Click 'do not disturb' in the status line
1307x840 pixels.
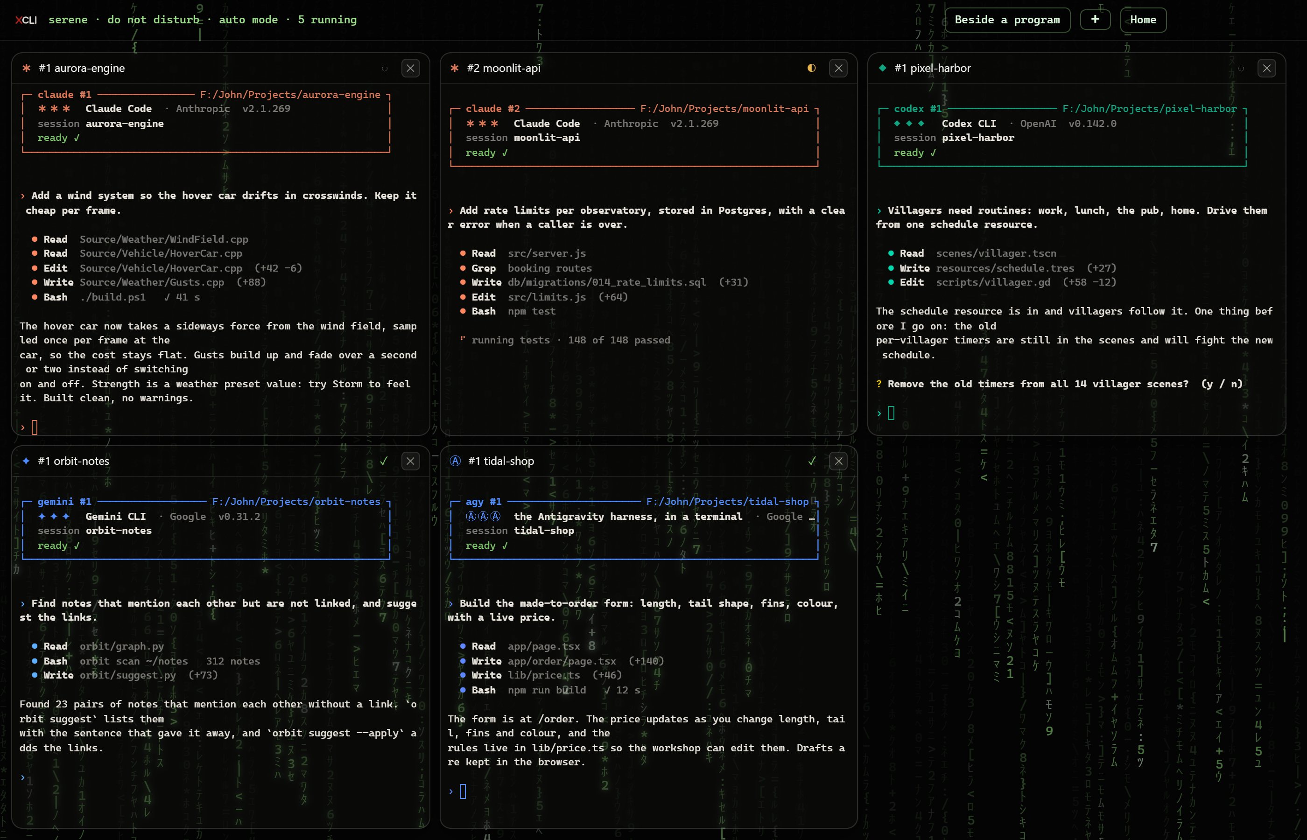tap(154, 20)
